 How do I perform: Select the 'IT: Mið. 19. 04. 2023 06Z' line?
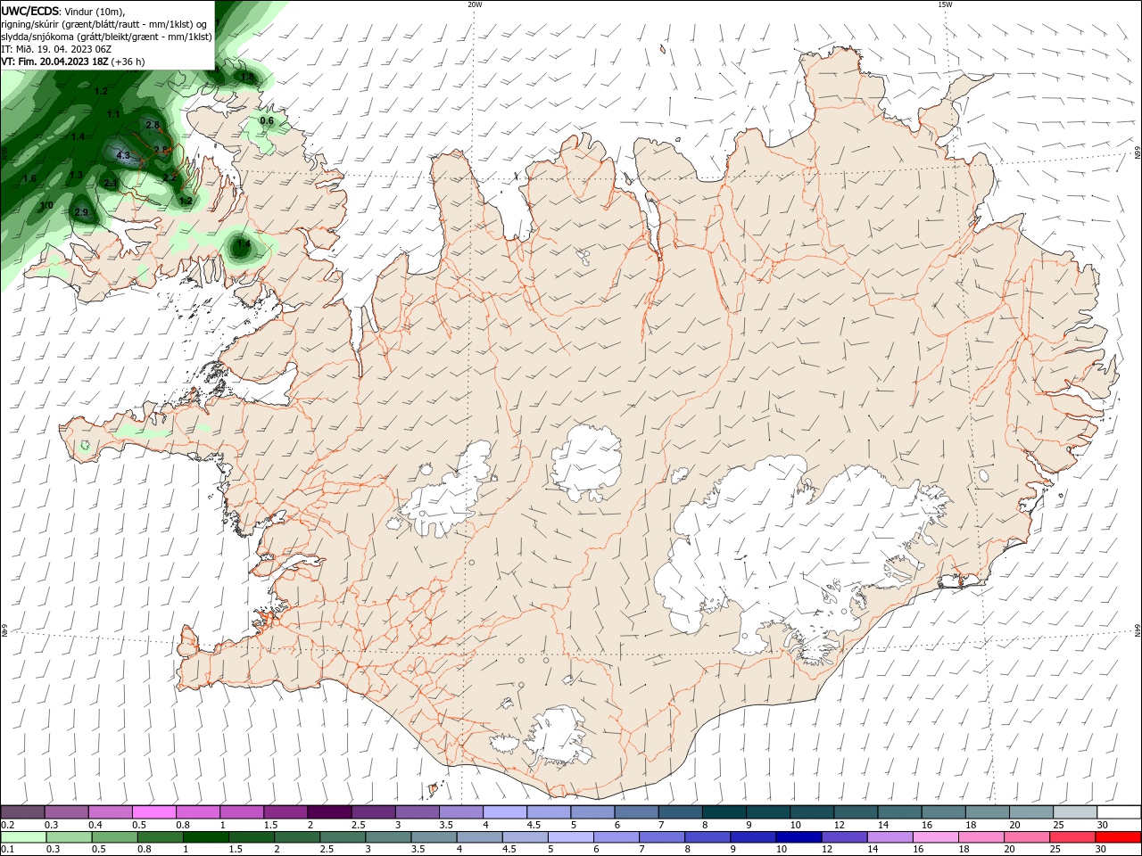point(56,49)
